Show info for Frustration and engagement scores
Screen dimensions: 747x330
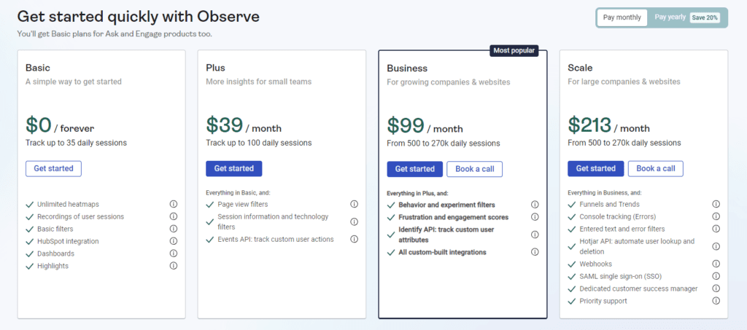click(x=535, y=217)
